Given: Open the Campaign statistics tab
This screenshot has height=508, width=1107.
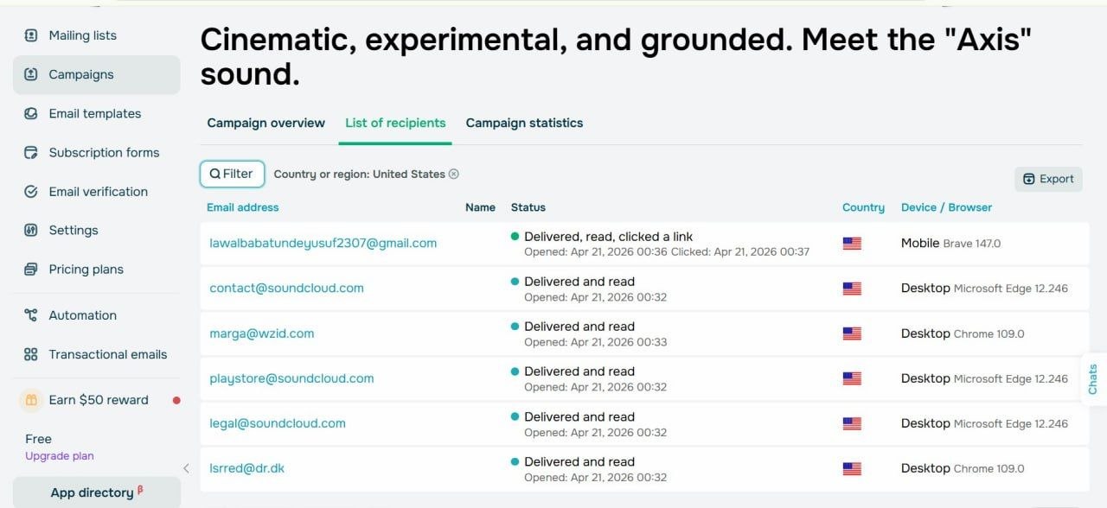Looking at the screenshot, I should click(524, 123).
